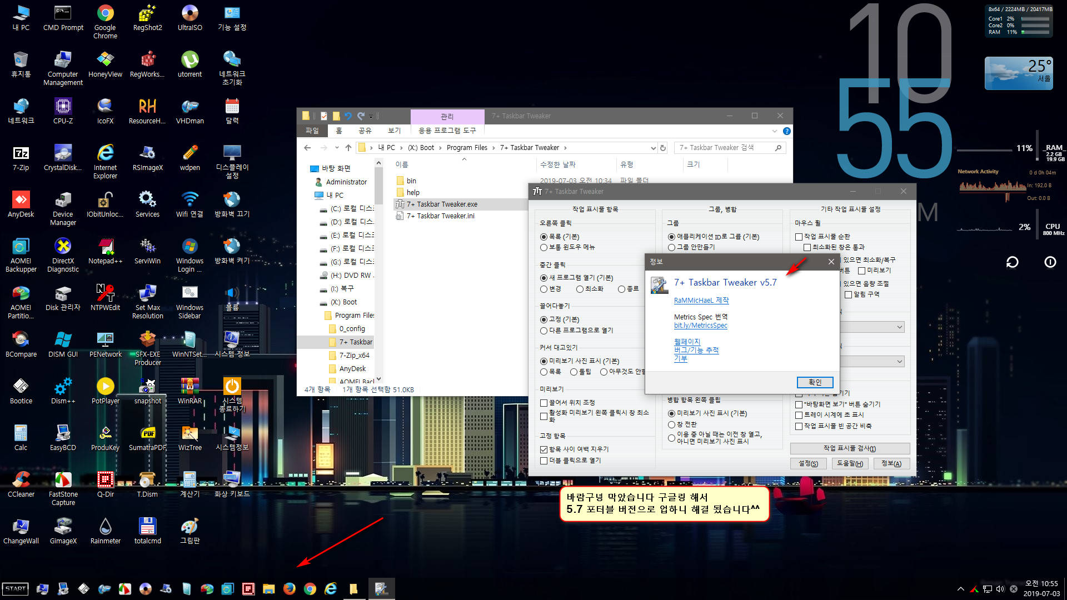
Task: Select middle-click option 변경
Action: pyautogui.click(x=551, y=289)
